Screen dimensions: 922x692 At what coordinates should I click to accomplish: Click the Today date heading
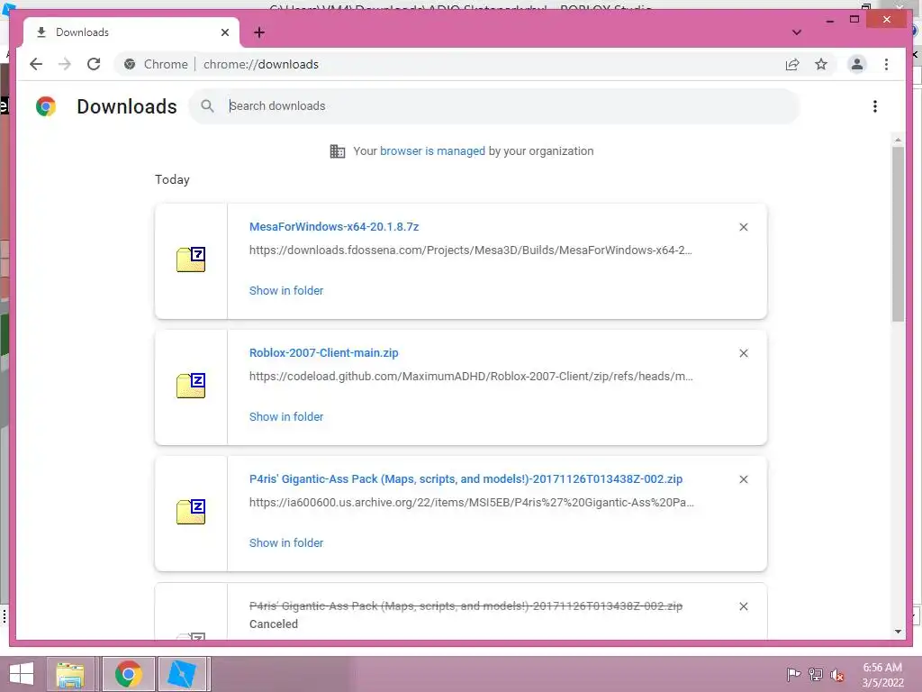tap(172, 179)
